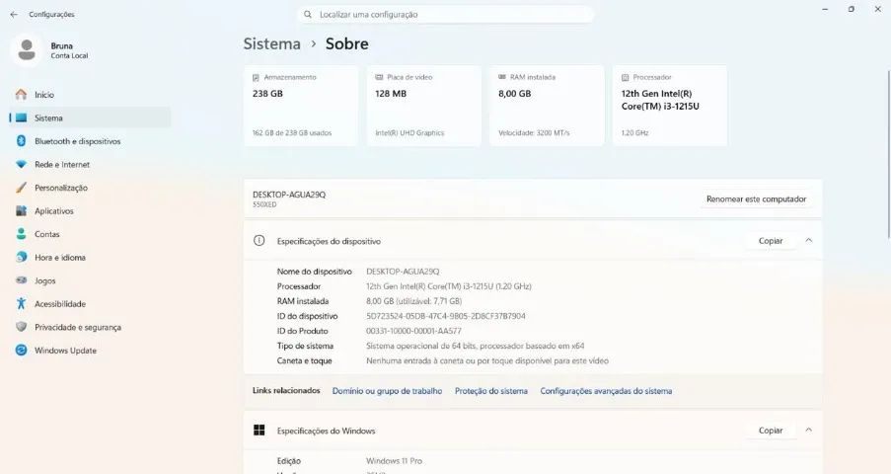The width and height of the screenshot is (891, 474).
Task: Go to Aplicativos settings
Action: (x=90, y=211)
